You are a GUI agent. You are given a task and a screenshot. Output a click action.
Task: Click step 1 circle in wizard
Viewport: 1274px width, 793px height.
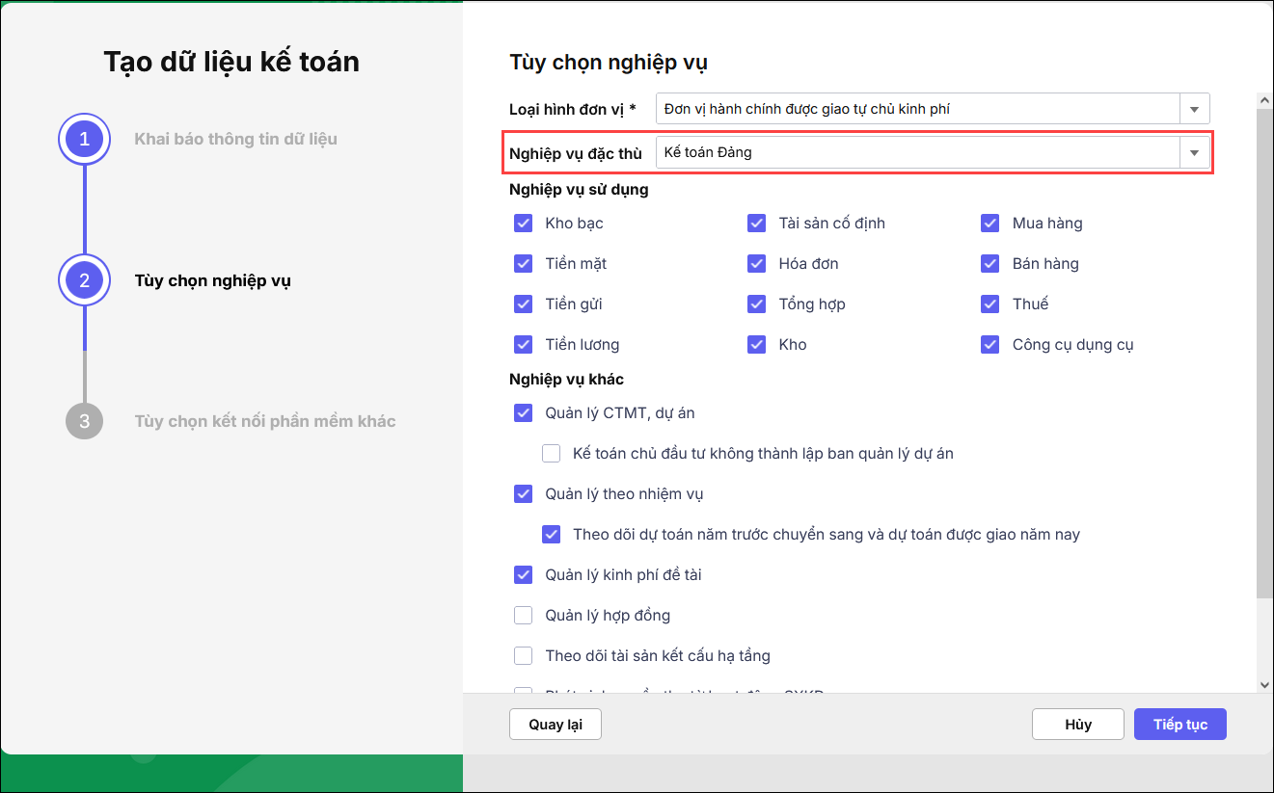click(x=84, y=139)
